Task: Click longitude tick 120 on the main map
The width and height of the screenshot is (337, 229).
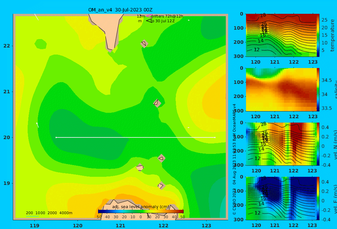Action: pos(78,226)
